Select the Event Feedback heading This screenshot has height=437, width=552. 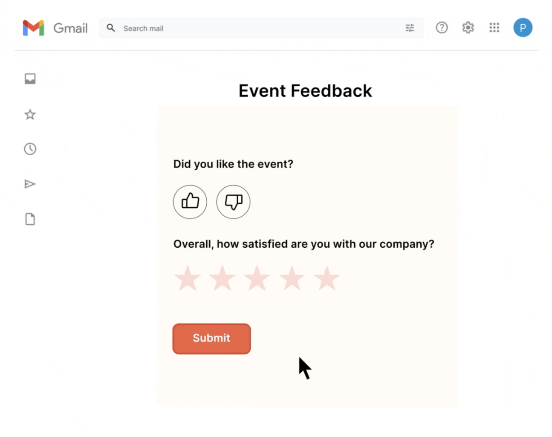[x=305, y=91]
